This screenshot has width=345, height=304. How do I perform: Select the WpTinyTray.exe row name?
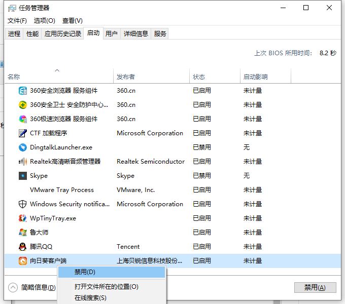pyautogui.click(x=53, y=218)
